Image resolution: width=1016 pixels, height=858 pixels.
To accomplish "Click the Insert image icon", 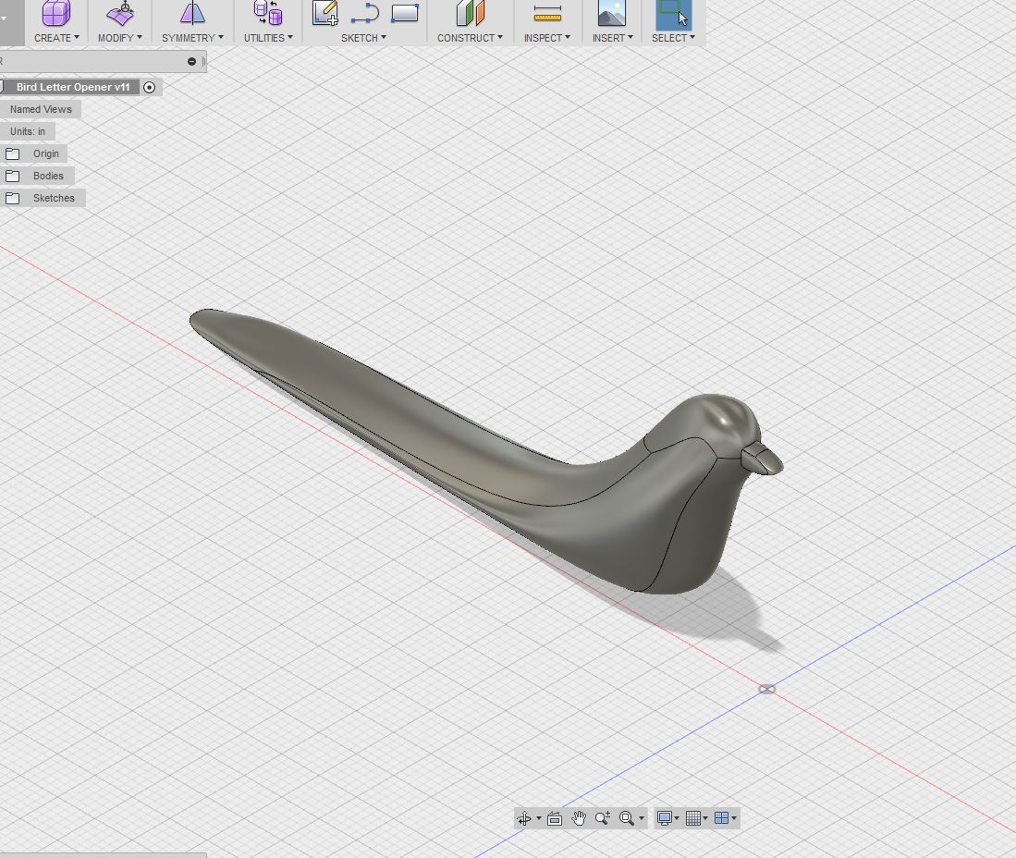I will coord(612,13).
